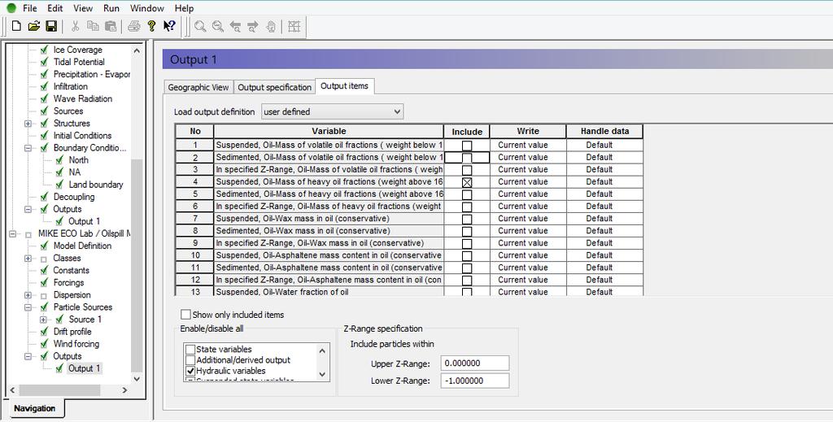The height and width of the screenshot is (422, 833).
Task: Click the Print toolbar icon
Action: [x=134, y=26]
